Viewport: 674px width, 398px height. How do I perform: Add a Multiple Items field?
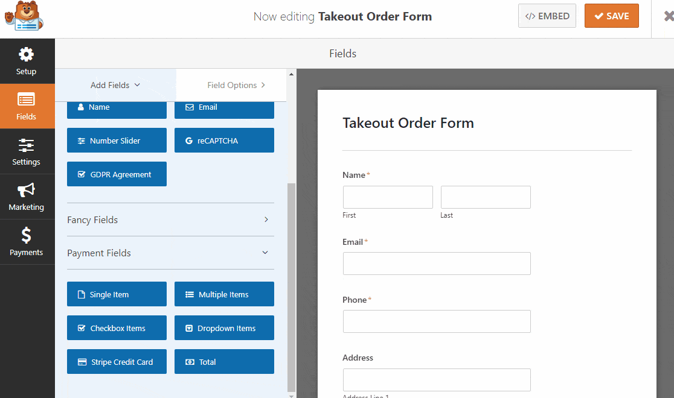click(x=224, y=294)
